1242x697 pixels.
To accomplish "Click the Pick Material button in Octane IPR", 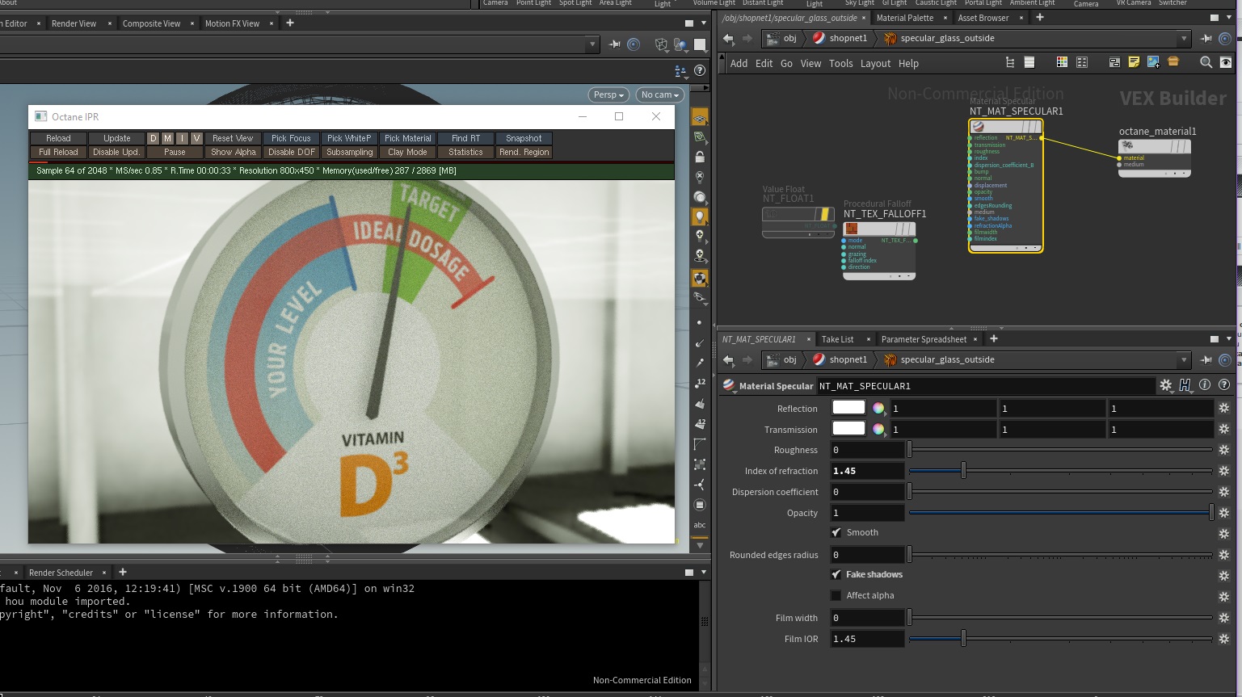I will (x=407, y=138).
